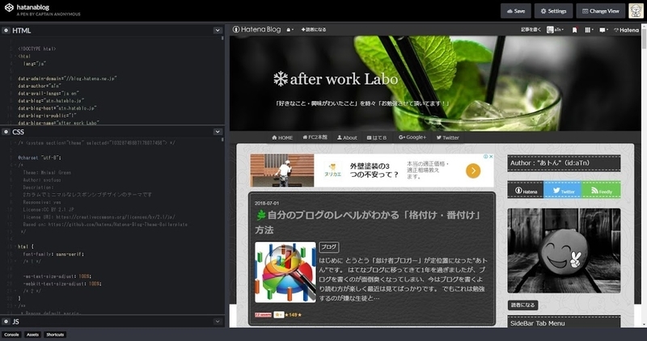Click the blog post pie chart thumbnail
647x341 pixels.
[285, 272]
